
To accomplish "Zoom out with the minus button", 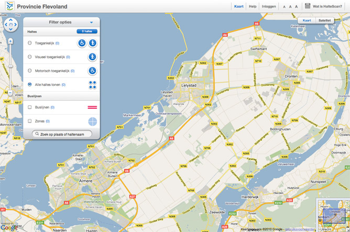I will [x=10, y=93].
